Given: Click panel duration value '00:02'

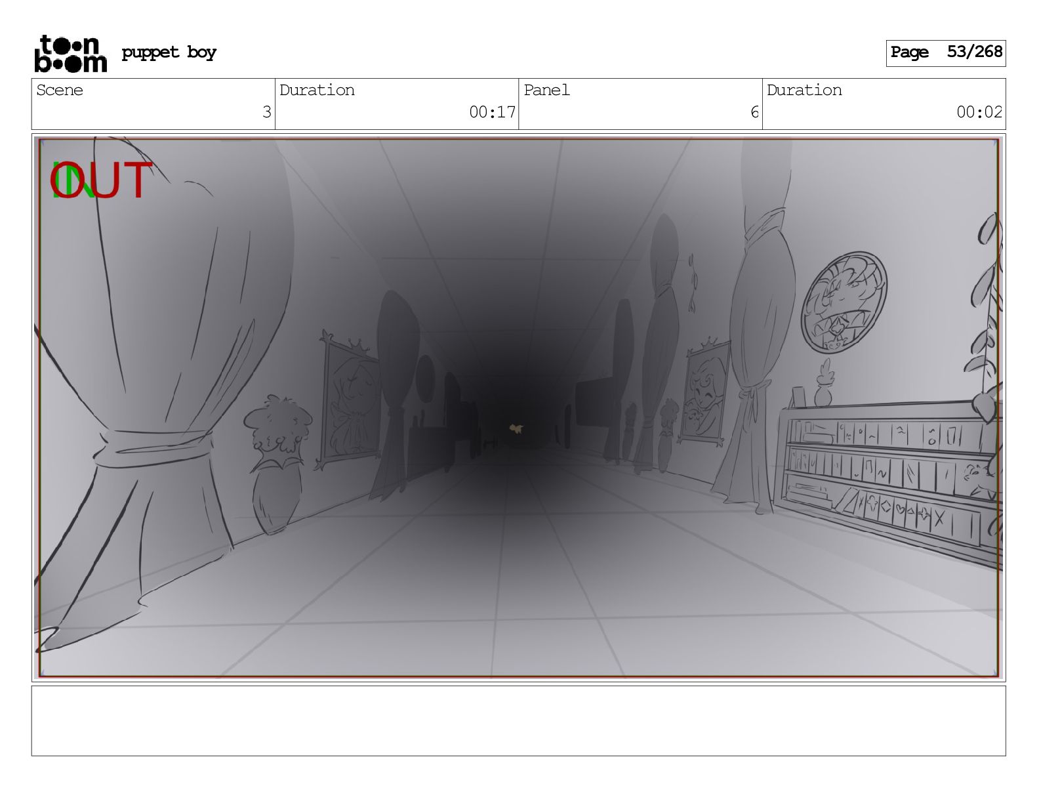Looking at the screenshot, I should [979, 112].
